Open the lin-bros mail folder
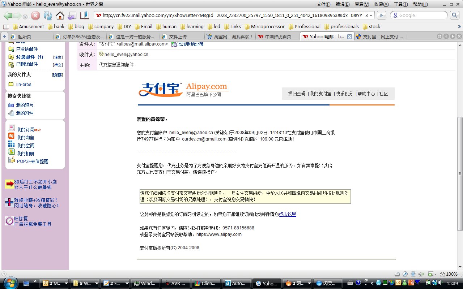This screenshot has width=463, height=289. (x=24, y=84)
